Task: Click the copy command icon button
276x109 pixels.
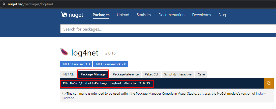Action: coord(269,83)
